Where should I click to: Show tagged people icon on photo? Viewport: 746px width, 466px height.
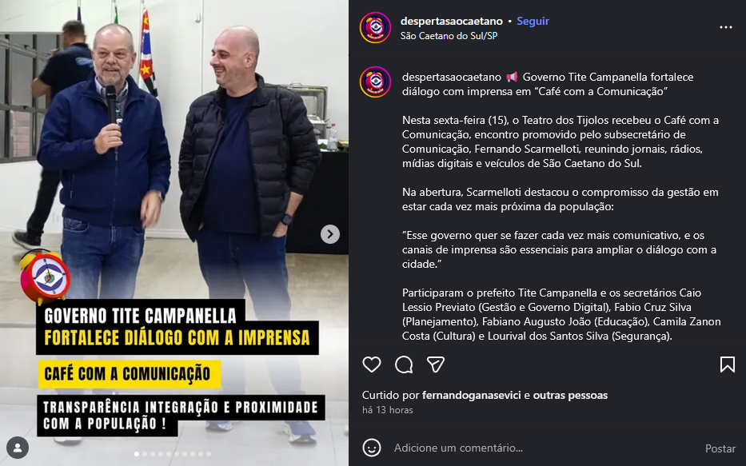(x=18, y=448)
